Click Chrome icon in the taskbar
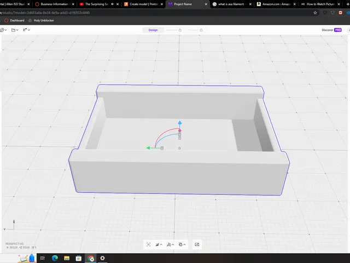 pos(91,258)
